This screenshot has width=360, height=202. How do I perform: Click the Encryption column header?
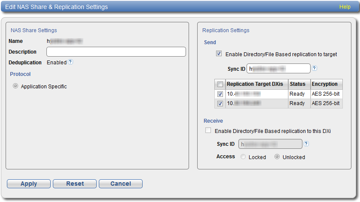(326, 84)
